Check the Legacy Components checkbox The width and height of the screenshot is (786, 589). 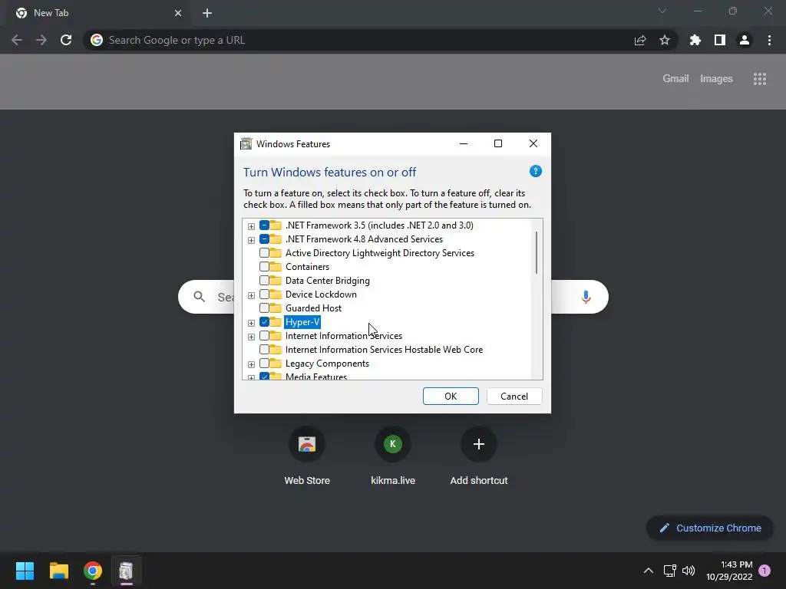tap(264, 363)
